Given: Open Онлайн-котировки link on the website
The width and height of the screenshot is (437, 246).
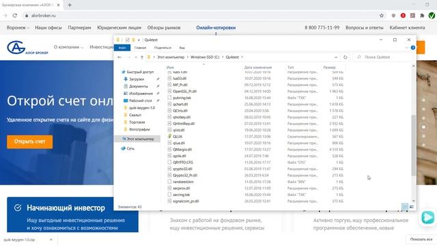Looking at the screenshot, I should 216,27.
